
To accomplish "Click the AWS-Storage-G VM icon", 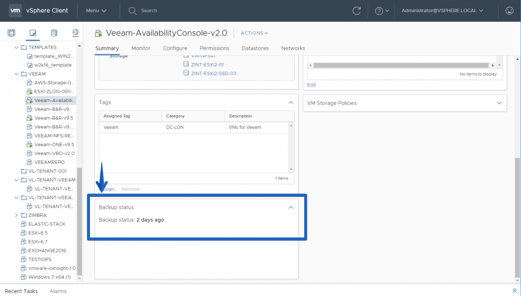I will (30, 83).
